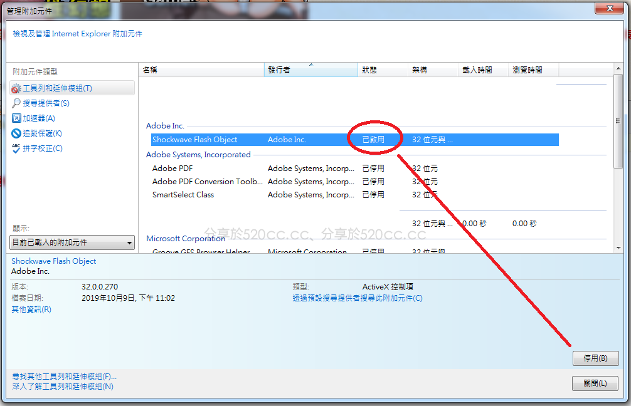Close the 管理附加元件 dialog window
631x406 pixels.
tap(610, 8)
